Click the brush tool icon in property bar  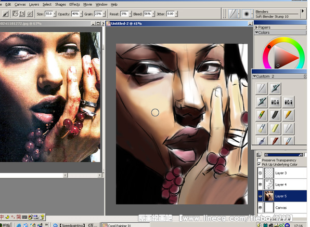point(5,14)
